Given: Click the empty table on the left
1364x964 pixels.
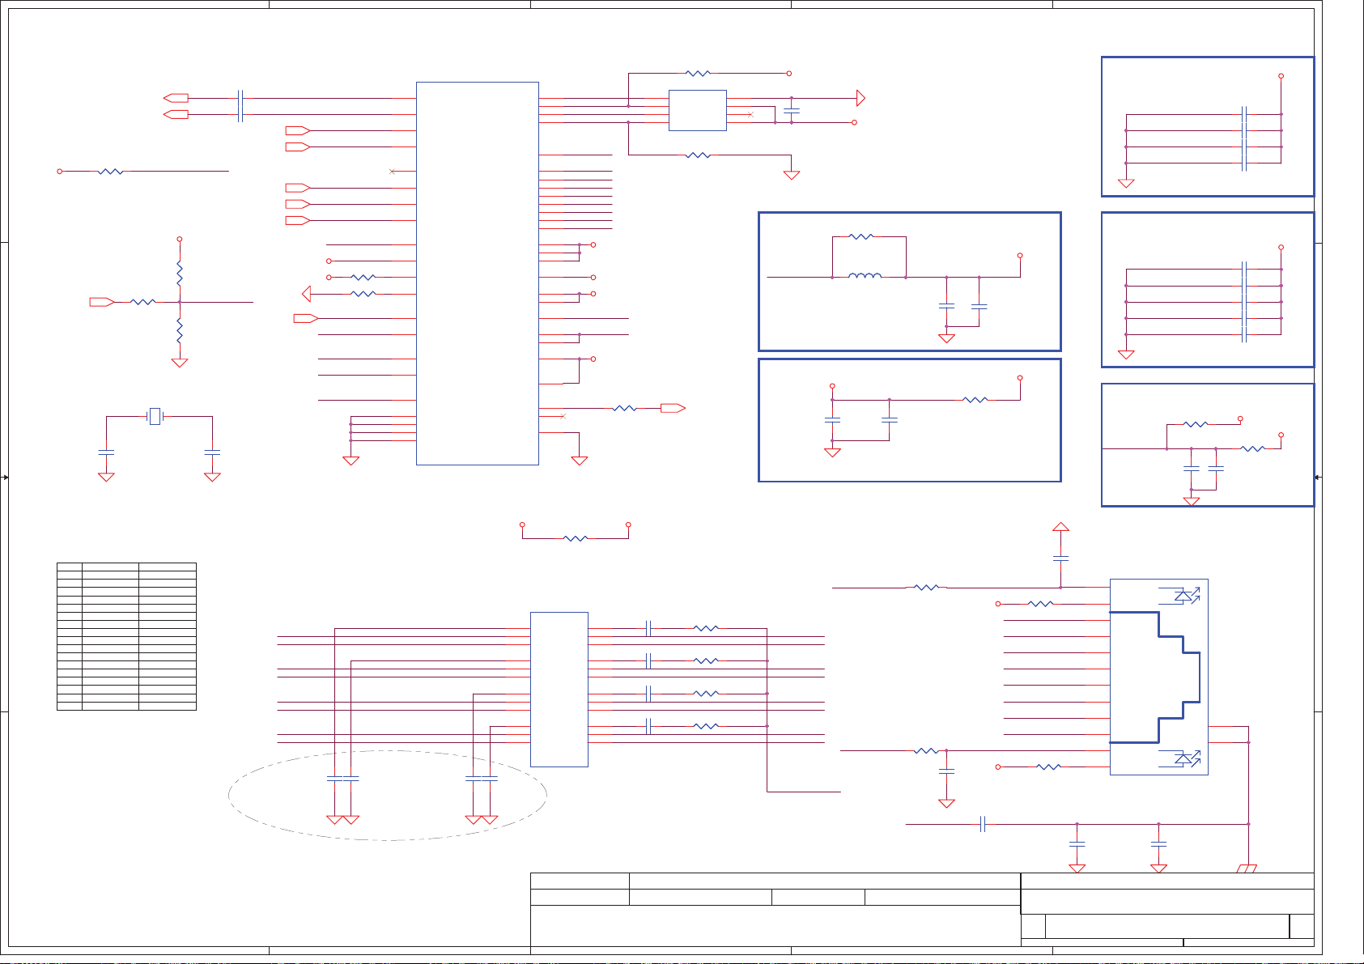Looking at the screenshot, I should pos(126,636).
